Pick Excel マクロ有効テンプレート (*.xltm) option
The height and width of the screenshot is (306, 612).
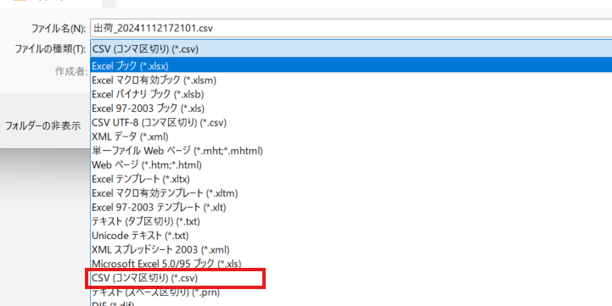pos(351,193)
